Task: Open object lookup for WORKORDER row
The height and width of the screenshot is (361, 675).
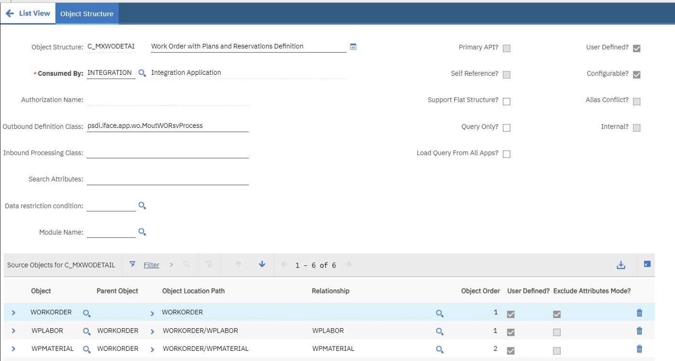Action: tap(87, 313)
